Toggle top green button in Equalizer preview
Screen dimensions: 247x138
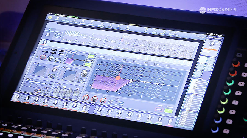coord(91,56)
